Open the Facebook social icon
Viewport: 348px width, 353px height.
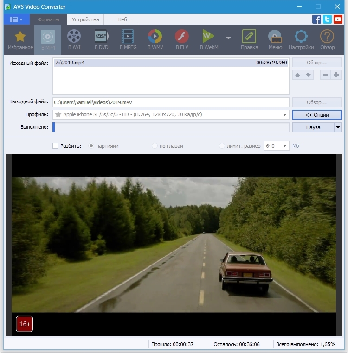[x=317, y=19]
